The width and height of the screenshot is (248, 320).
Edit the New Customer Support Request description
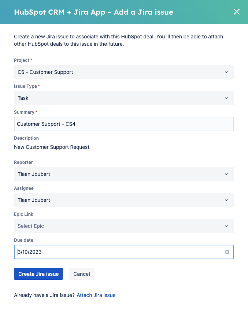52,147
